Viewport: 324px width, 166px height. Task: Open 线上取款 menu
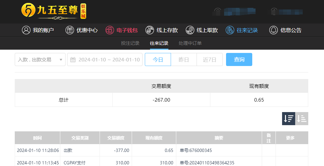coord(202,30)
